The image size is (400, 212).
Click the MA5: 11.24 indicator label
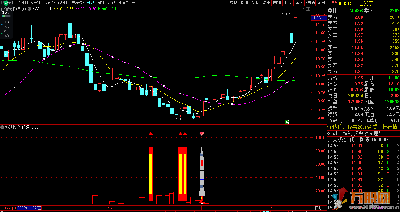(42, 8)
